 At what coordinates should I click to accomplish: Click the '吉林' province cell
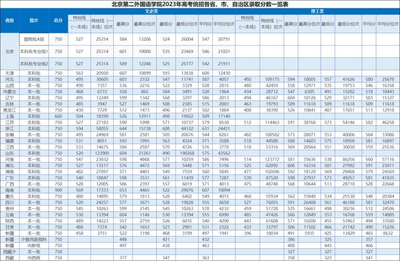tap(10, 104)
